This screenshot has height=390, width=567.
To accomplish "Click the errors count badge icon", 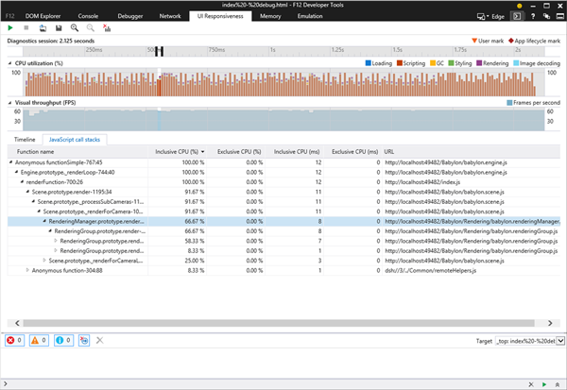I will (x=14, y=340).
